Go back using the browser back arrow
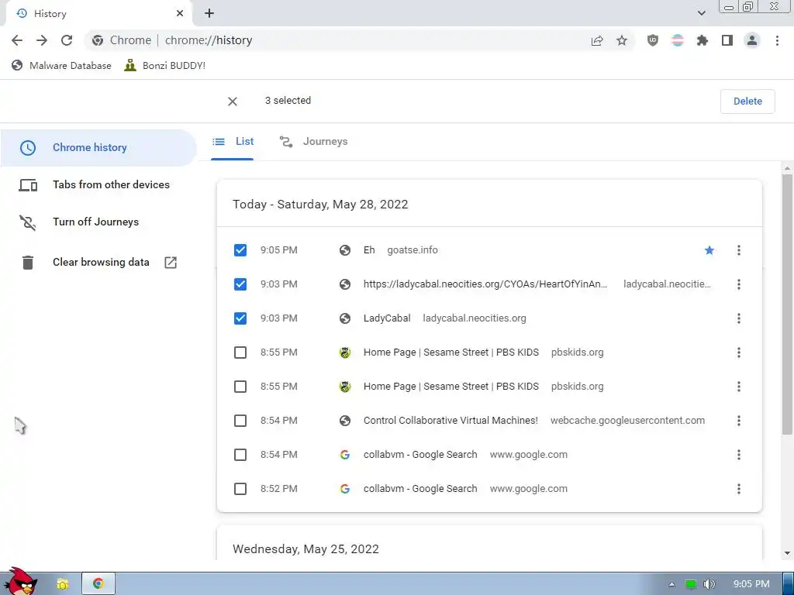The image size is (794, 595). pyautogui.click(x=17, y=40)
